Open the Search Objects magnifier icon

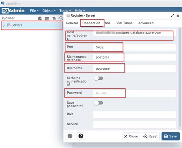tap(61, 18)
